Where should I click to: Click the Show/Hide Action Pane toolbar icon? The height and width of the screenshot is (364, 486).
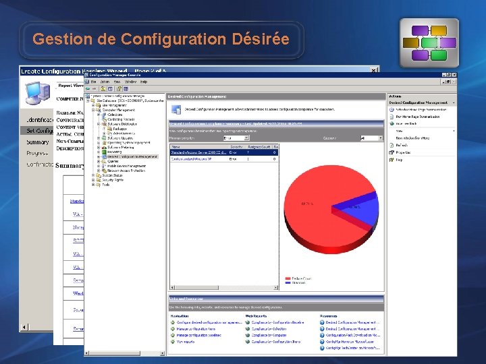pos(126,89)
